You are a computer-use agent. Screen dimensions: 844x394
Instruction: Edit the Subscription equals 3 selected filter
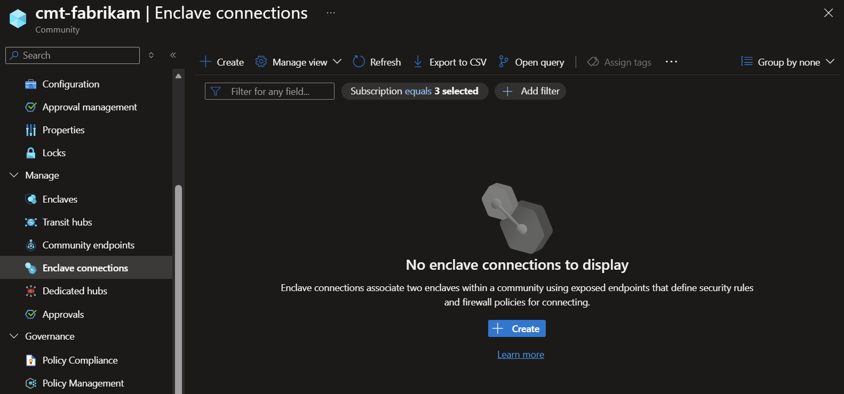[415, 91]
